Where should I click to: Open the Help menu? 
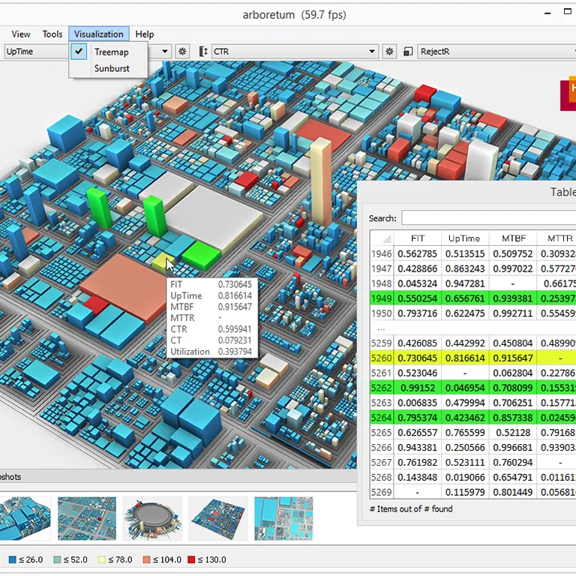(144, 34)
